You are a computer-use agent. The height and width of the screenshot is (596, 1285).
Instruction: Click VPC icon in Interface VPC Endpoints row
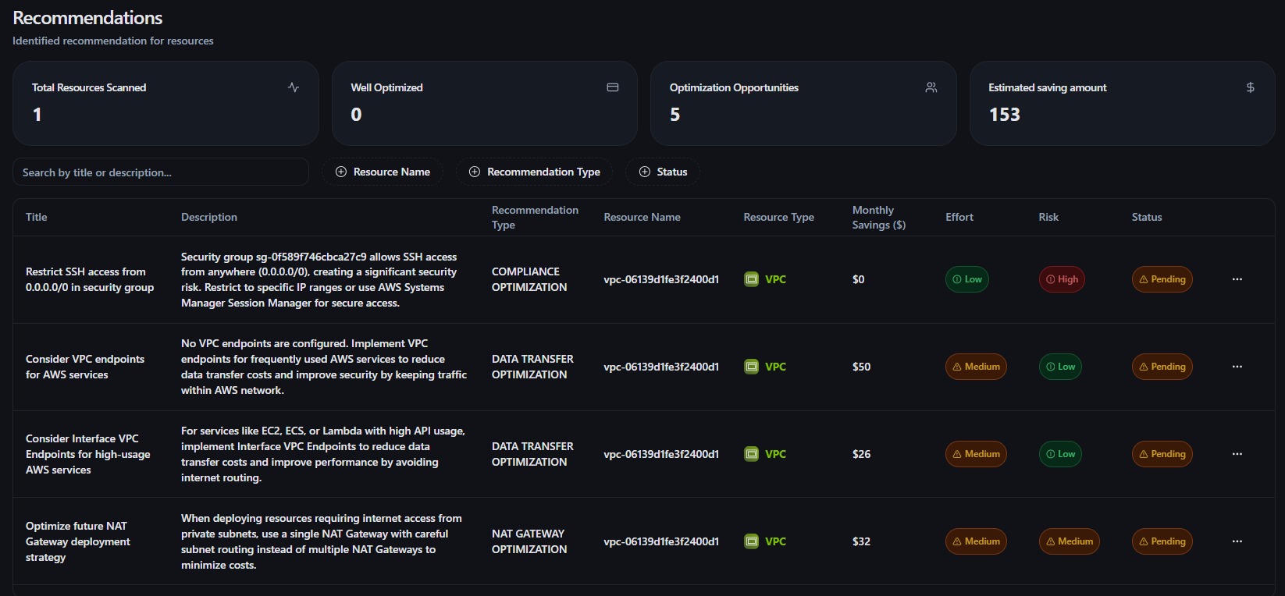click(x=751, y=454)
